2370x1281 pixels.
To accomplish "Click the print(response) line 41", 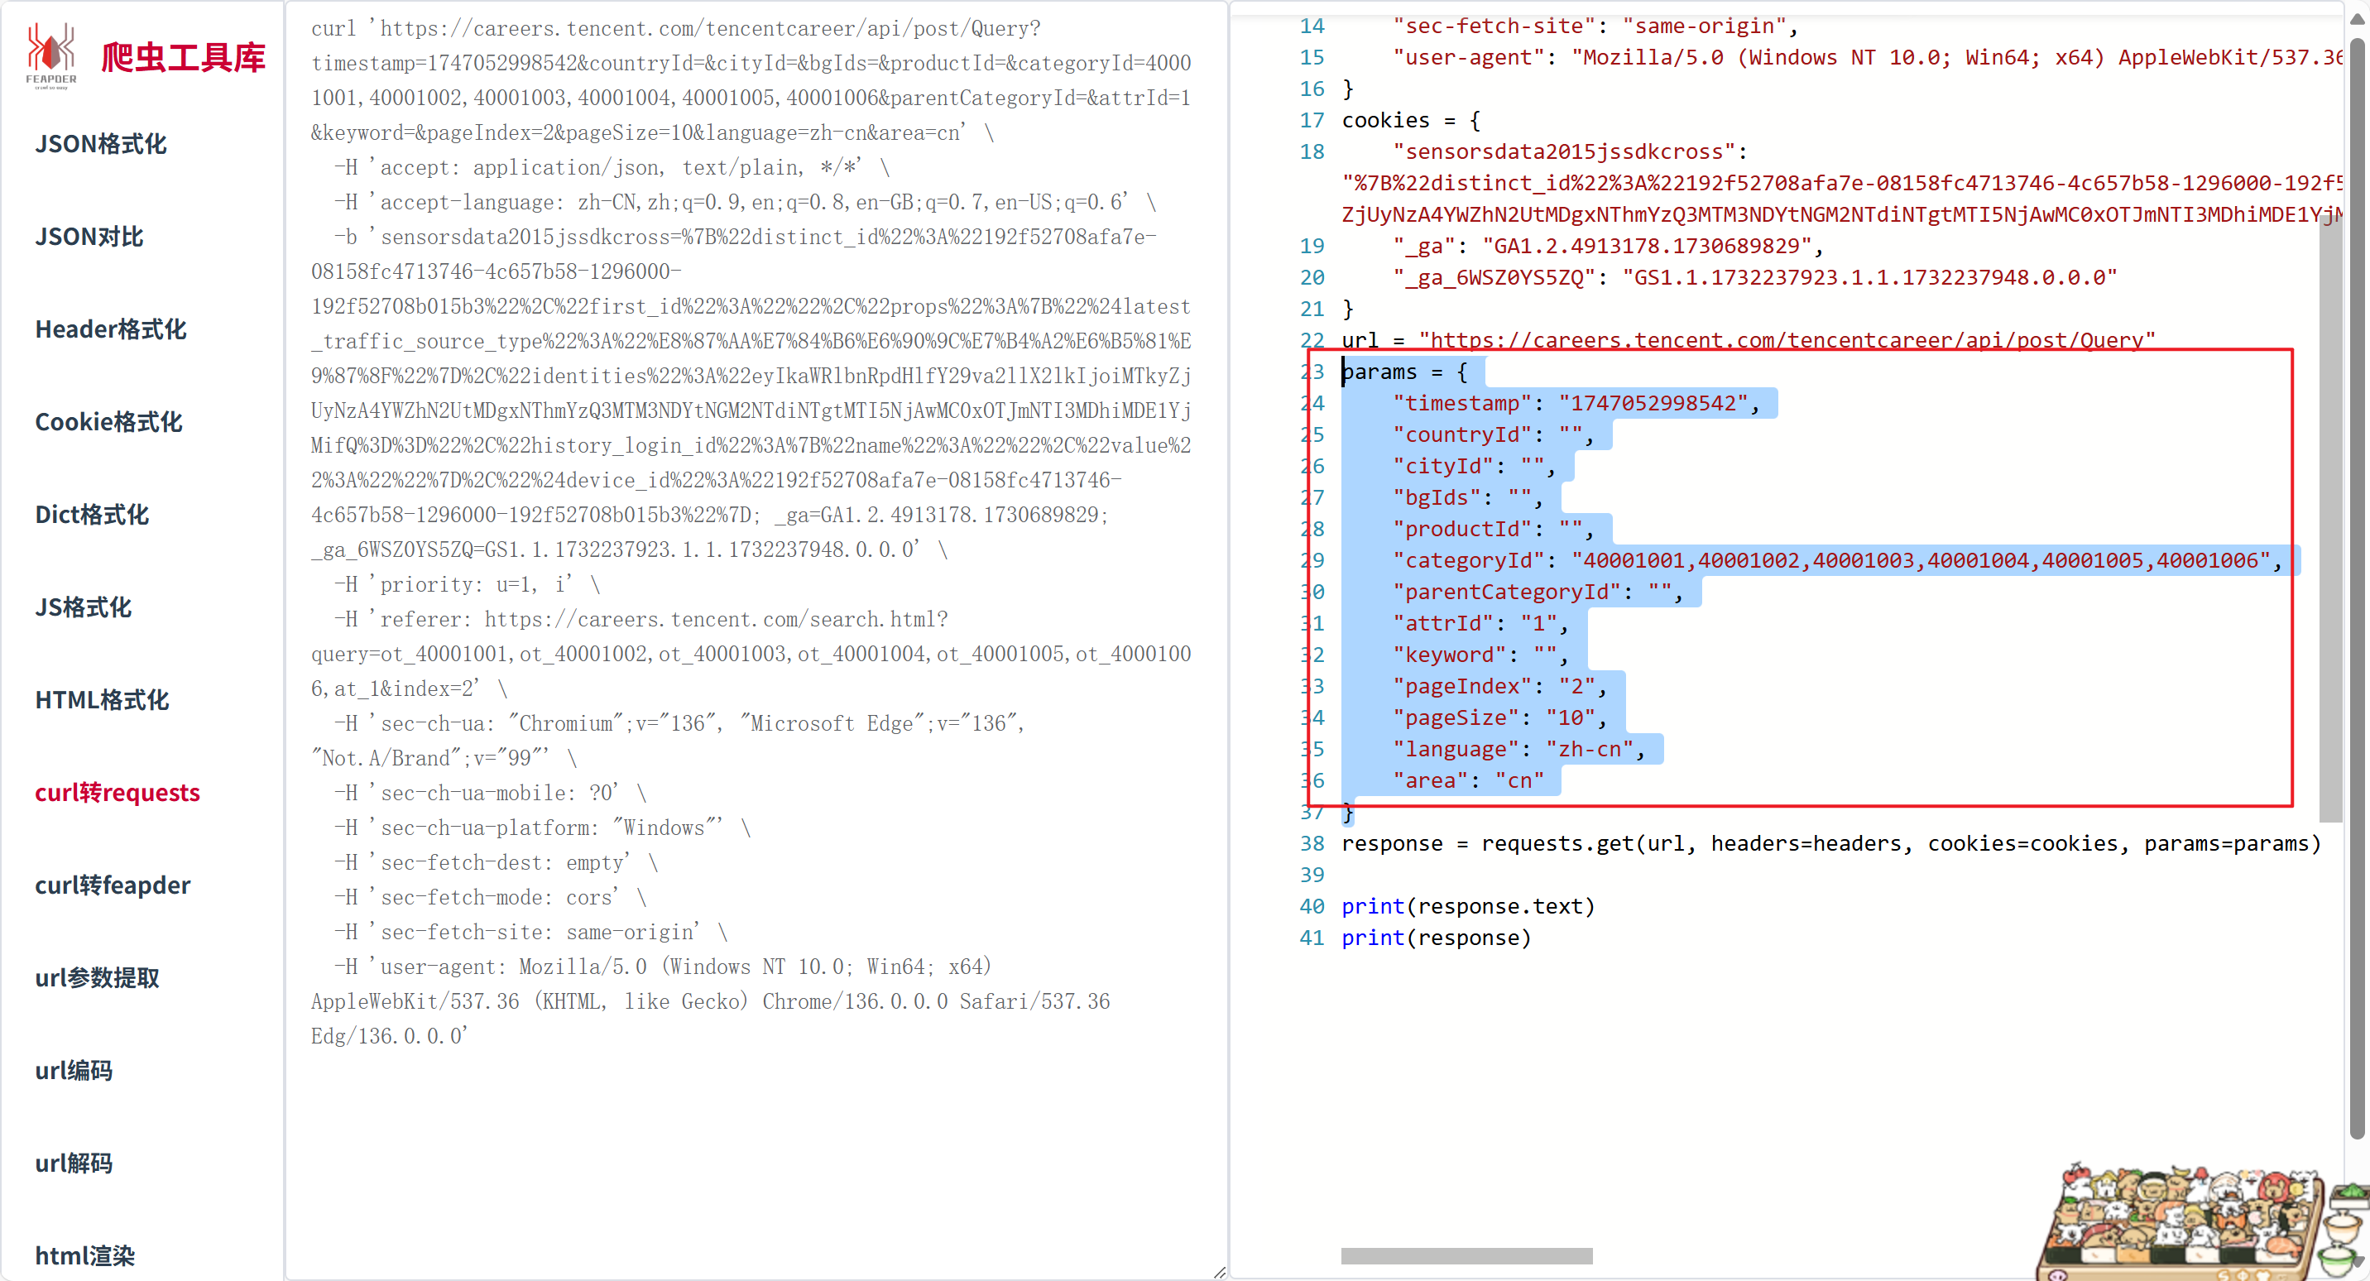I will [1437, 938].
